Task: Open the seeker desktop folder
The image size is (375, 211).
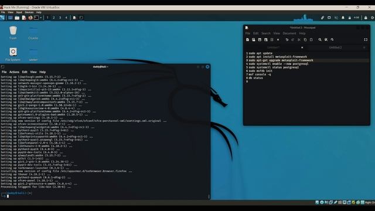Action: coord(33,55)
